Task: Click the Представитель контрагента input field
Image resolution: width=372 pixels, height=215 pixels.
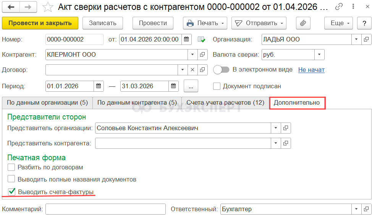Action: click(x=183, y=143)
